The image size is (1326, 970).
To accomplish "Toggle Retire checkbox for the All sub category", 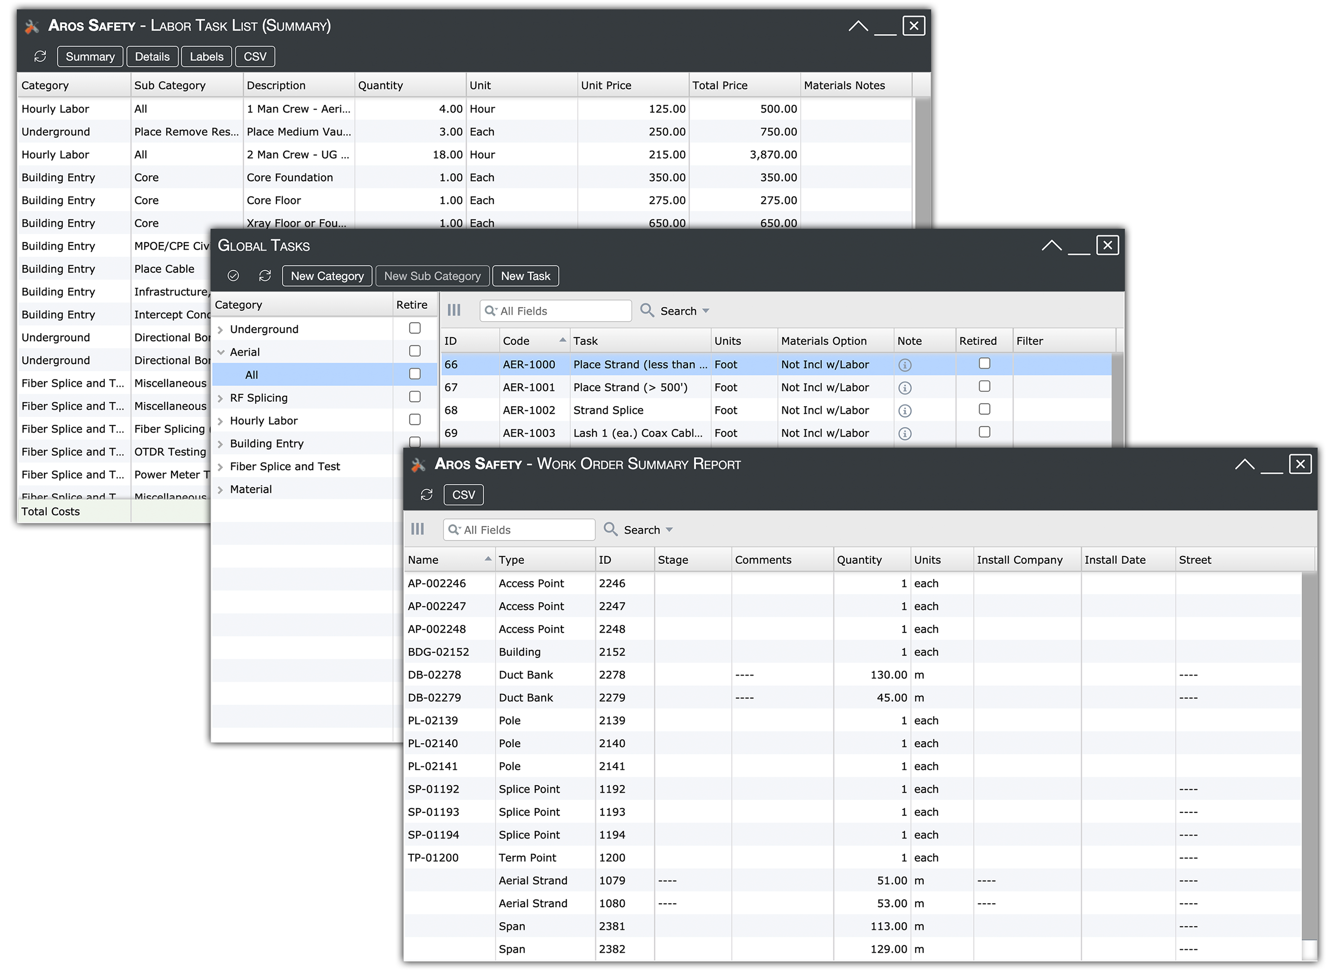I will 415,374.
